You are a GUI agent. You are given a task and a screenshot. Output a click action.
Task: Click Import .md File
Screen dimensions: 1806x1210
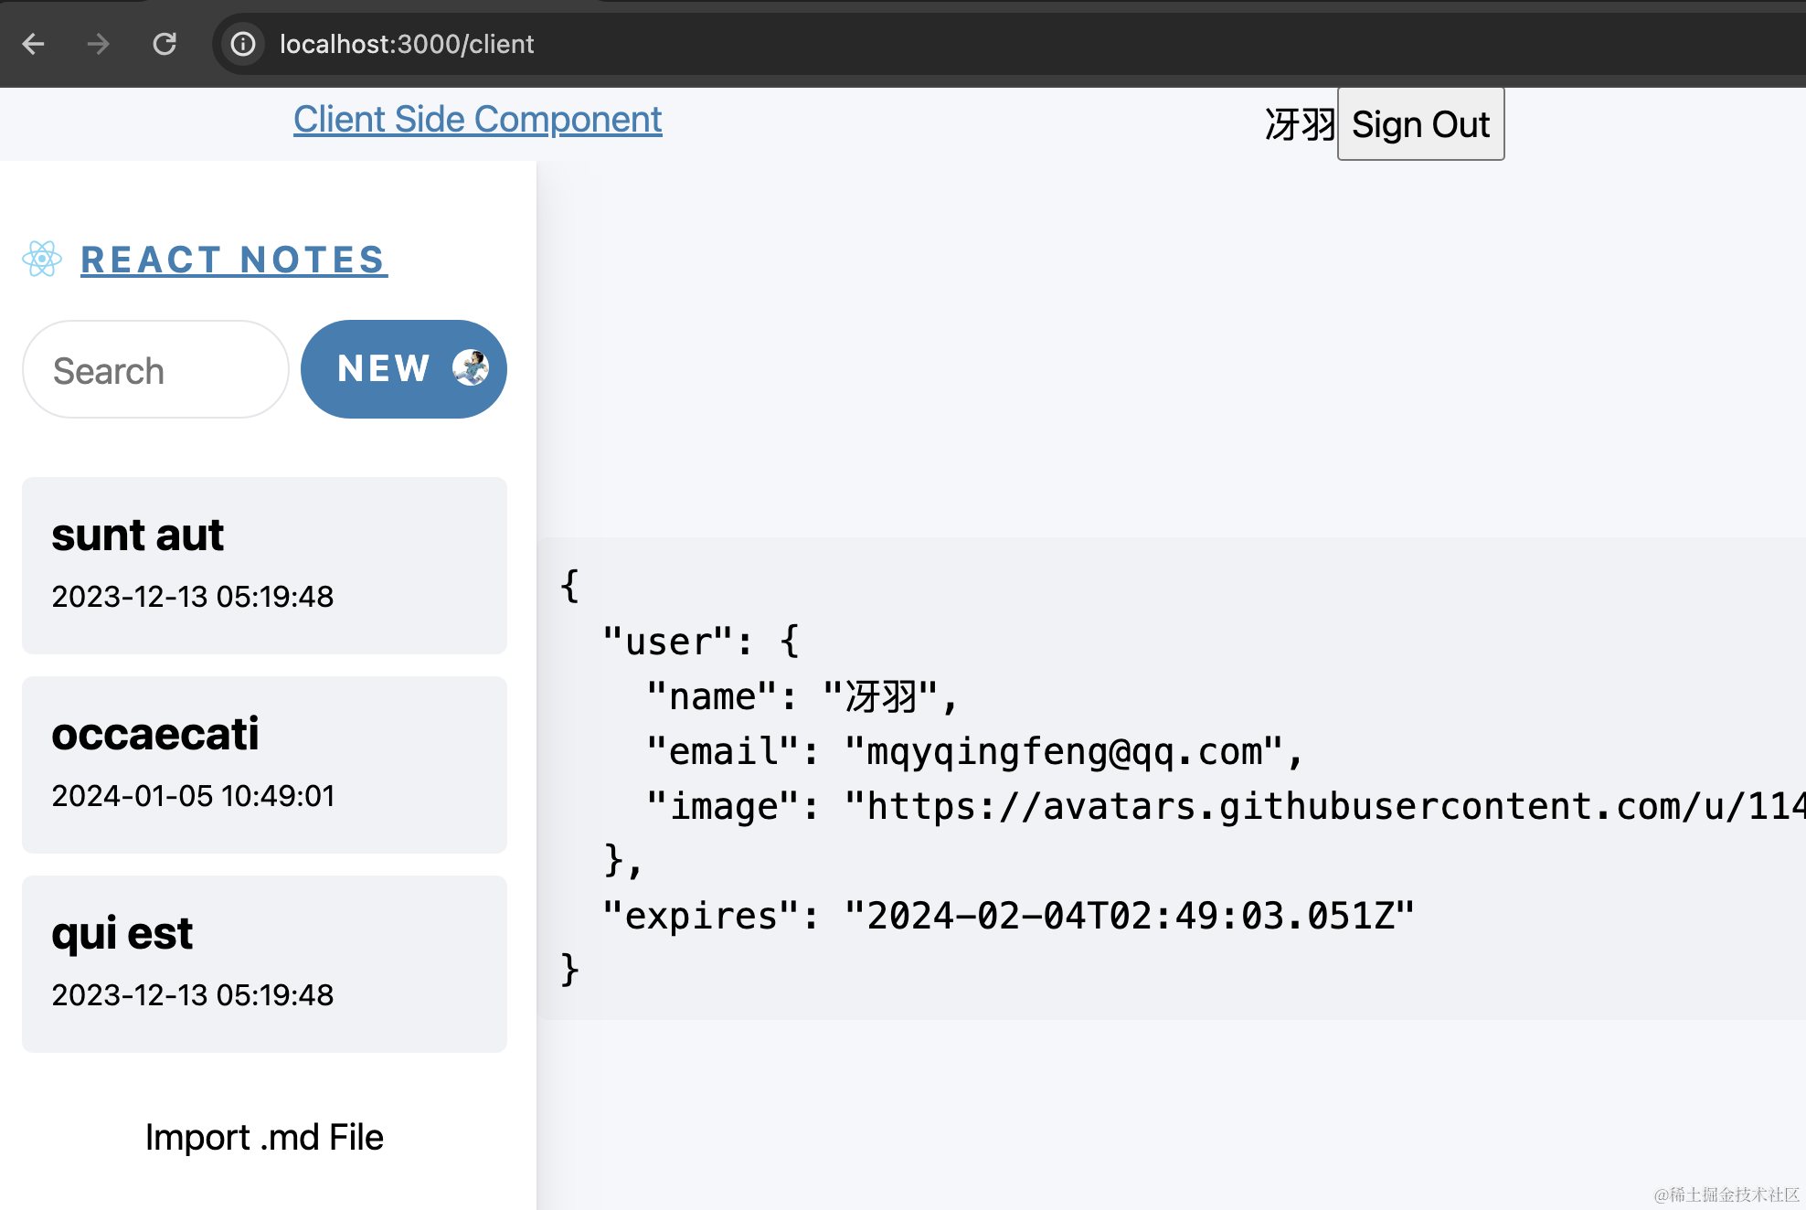pyautogui.click(x=264, y=1138)
